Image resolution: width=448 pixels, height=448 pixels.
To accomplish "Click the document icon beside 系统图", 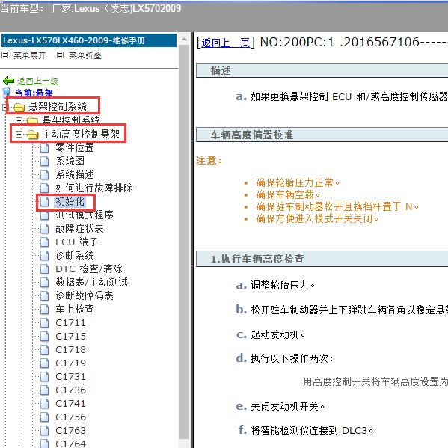I will click(x=44, y=162).
